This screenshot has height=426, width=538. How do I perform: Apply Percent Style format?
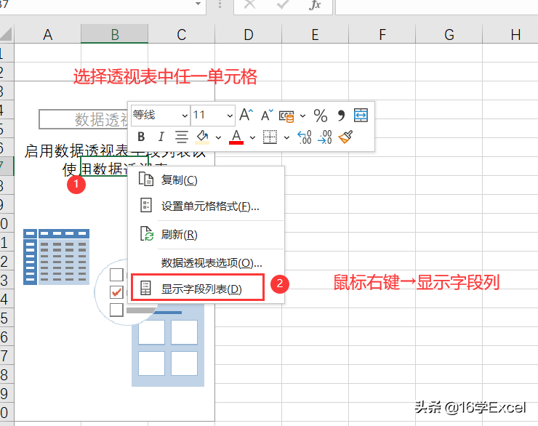(x=321, y=116)
